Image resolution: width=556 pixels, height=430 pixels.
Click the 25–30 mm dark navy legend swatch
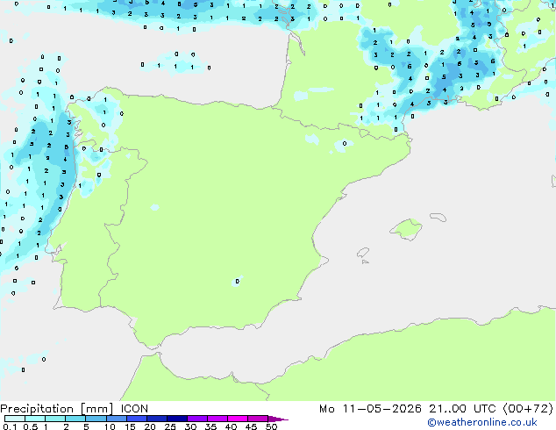click(x=176, y=419)
